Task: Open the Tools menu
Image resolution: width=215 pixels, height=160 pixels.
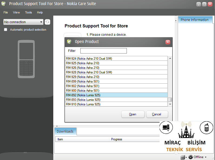Action: (x=28, y=12)
